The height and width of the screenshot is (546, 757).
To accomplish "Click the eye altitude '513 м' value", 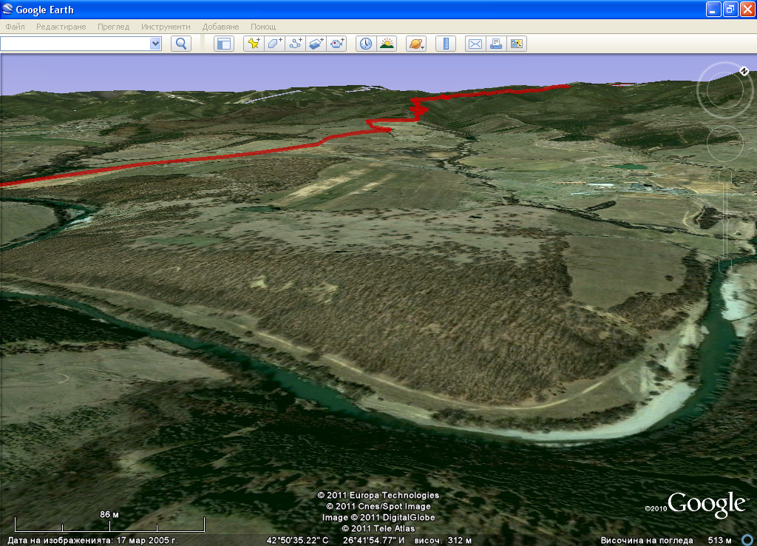I will point(719,540).
